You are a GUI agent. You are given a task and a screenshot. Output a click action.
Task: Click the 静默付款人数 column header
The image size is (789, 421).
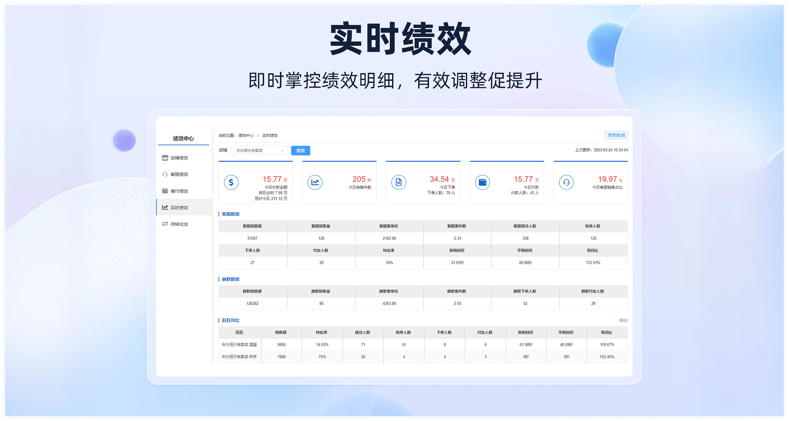pos(593,291)
